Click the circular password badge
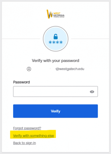This screenshot has height=154, width=111. pos(56,39)
